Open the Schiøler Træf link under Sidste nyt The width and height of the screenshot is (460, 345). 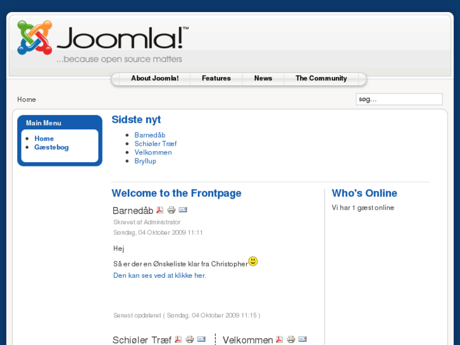[x=156, y=144]
